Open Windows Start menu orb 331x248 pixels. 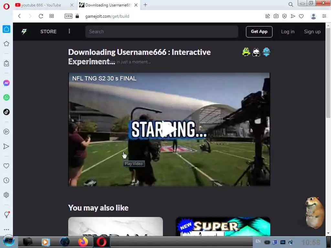[x=8, y=242]
